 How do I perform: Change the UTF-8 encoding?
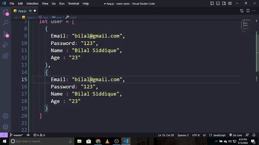196,135
